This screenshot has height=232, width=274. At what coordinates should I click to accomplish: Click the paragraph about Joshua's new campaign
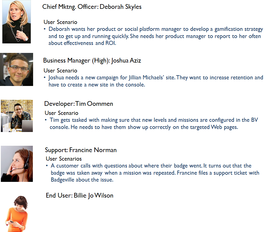[x=155, y=81]
